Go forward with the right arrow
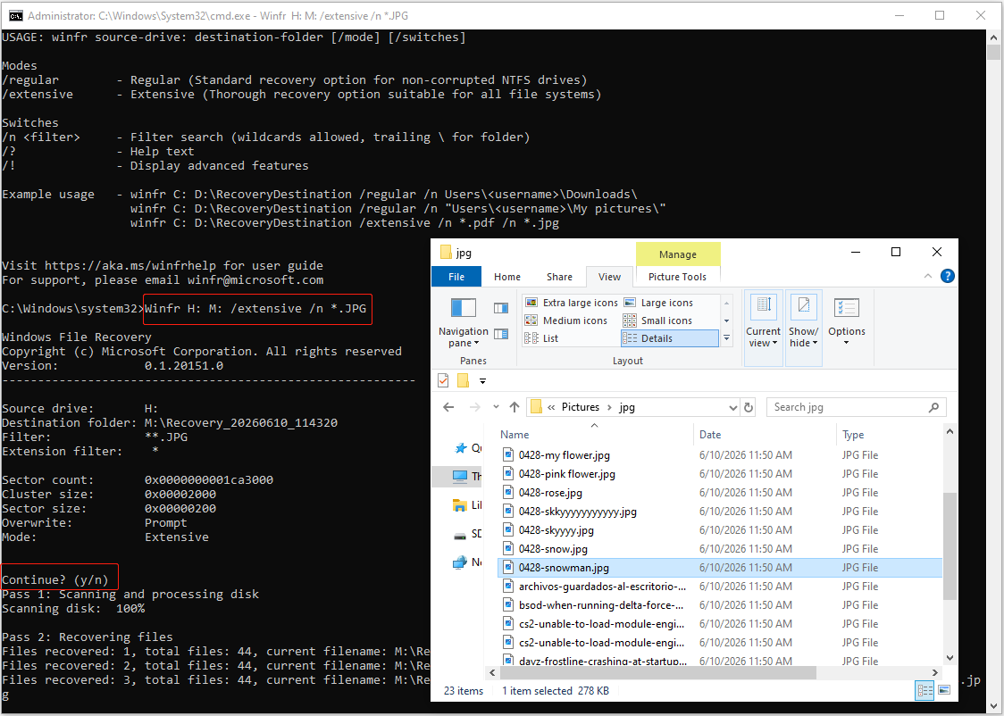Screen dimensions: 1004x716 point(474,407)
